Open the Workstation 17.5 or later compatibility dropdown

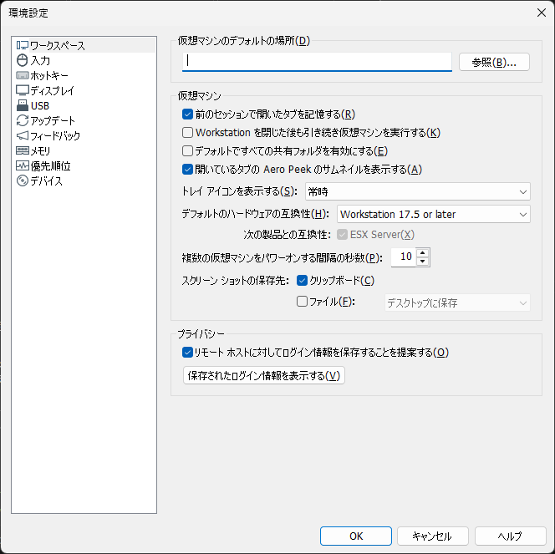point(434,214)
